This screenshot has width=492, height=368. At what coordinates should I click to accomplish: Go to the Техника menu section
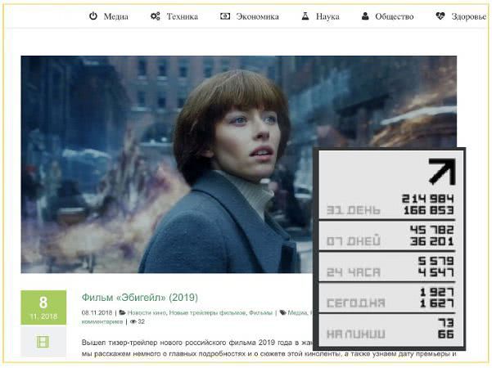tap(182, 16)
